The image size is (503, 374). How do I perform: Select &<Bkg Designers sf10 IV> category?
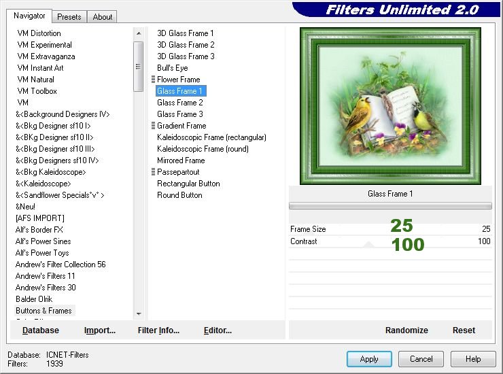(x=57, y=160)
